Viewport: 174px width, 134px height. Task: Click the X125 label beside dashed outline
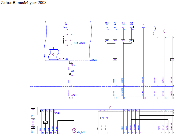(94, 60)
